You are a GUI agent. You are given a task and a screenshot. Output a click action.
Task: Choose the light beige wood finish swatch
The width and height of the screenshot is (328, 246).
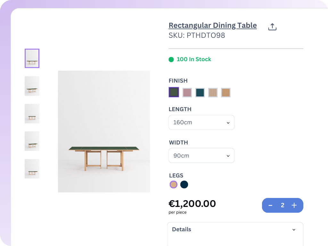pyautogui.click(x=213, y=93)
